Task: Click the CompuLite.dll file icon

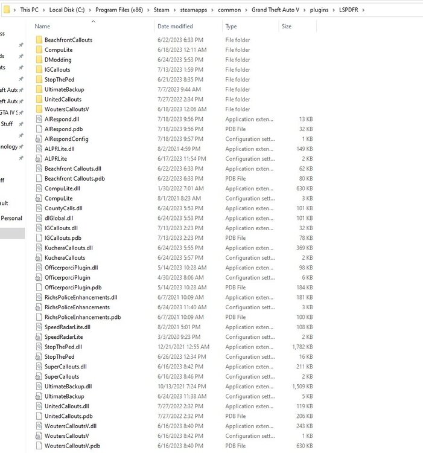Action: [39, 188]
